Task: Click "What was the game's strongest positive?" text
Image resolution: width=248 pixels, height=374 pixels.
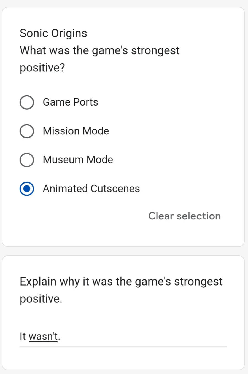Action: (x=99, y=59)
